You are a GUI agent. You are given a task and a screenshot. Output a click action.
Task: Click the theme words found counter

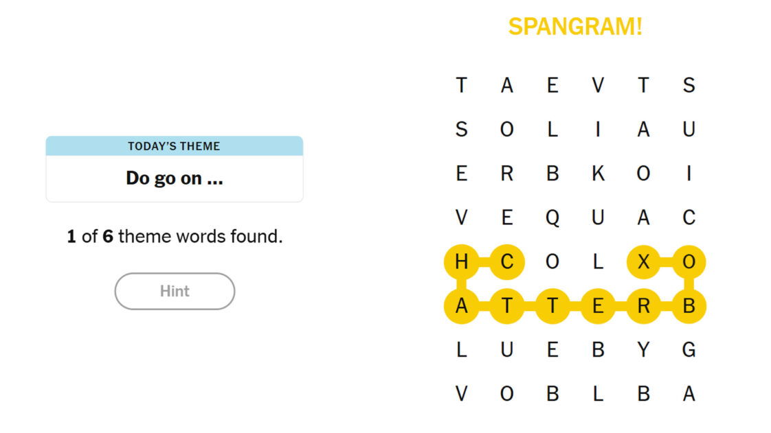point(175,237)
